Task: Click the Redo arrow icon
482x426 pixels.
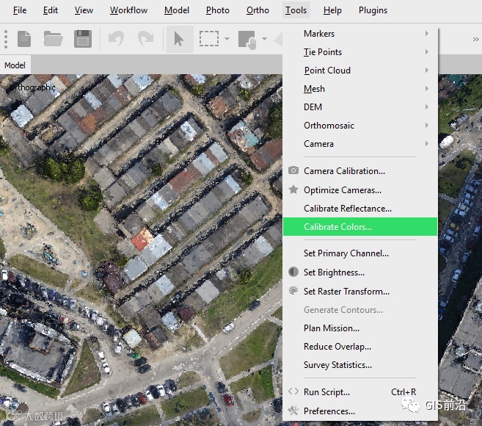Action: (x=145, y=39)
